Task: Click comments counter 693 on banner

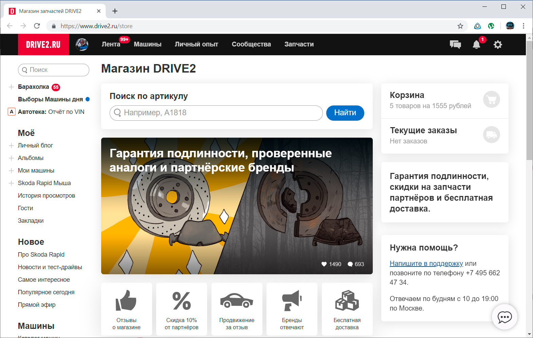Action: (356, 264)
